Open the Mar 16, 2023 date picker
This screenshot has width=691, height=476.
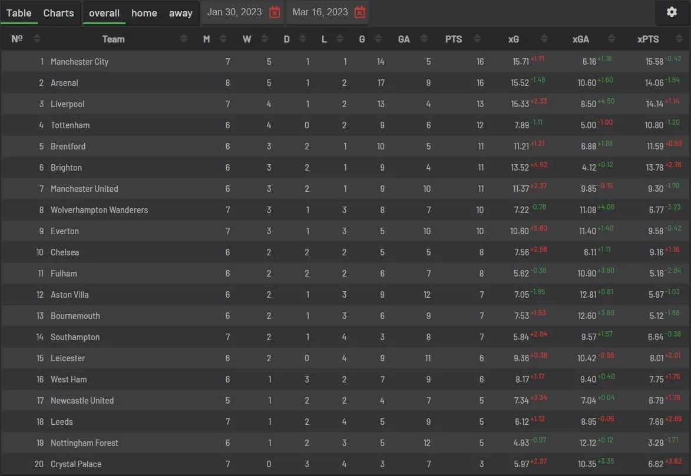320,12
